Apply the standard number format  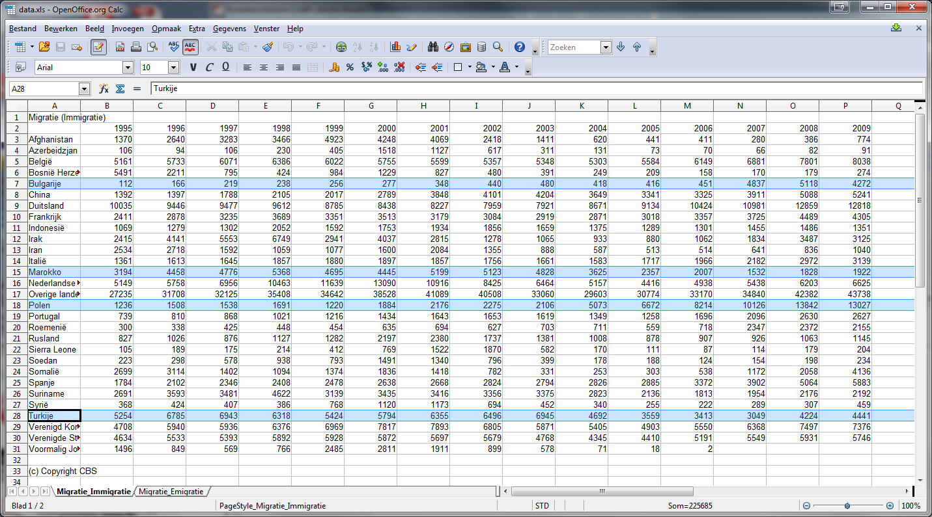pos(366,67)
